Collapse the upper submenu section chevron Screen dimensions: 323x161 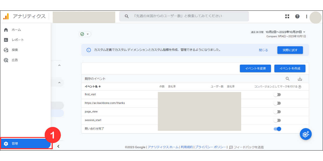coord(59,65)
